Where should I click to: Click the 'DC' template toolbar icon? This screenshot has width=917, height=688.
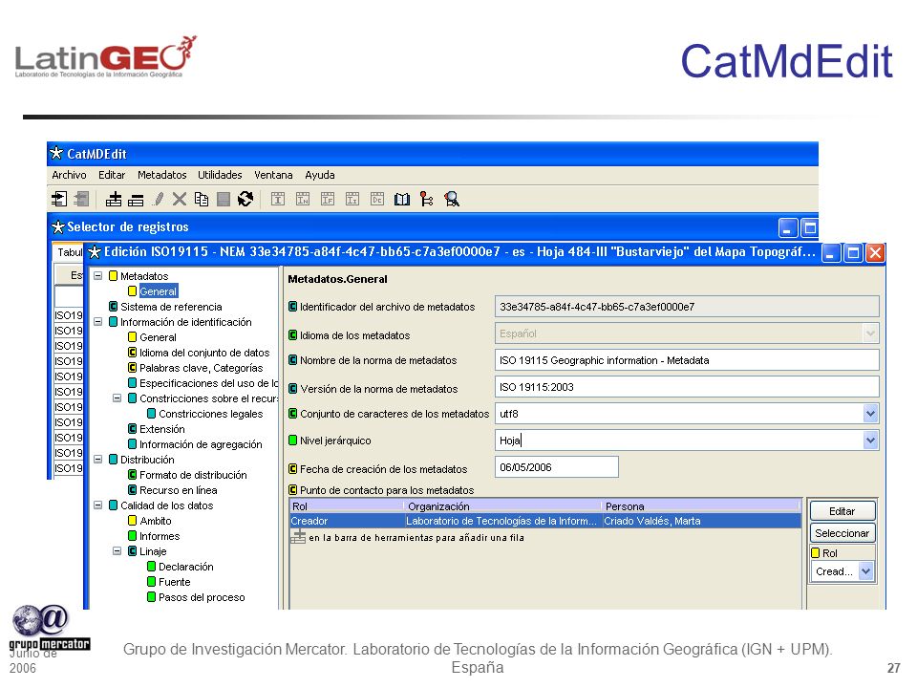(x=377, y=200)
